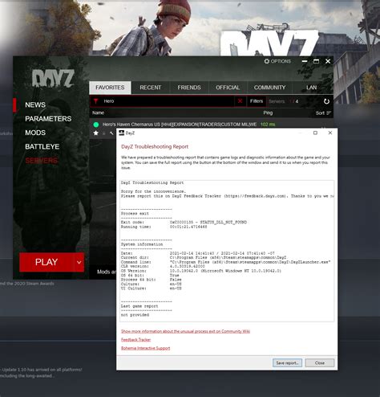The width and height of the screenshot is (380, 397).
Task: Click the DayZ Troubleshooting Report heading
Action: click(155, 146)
